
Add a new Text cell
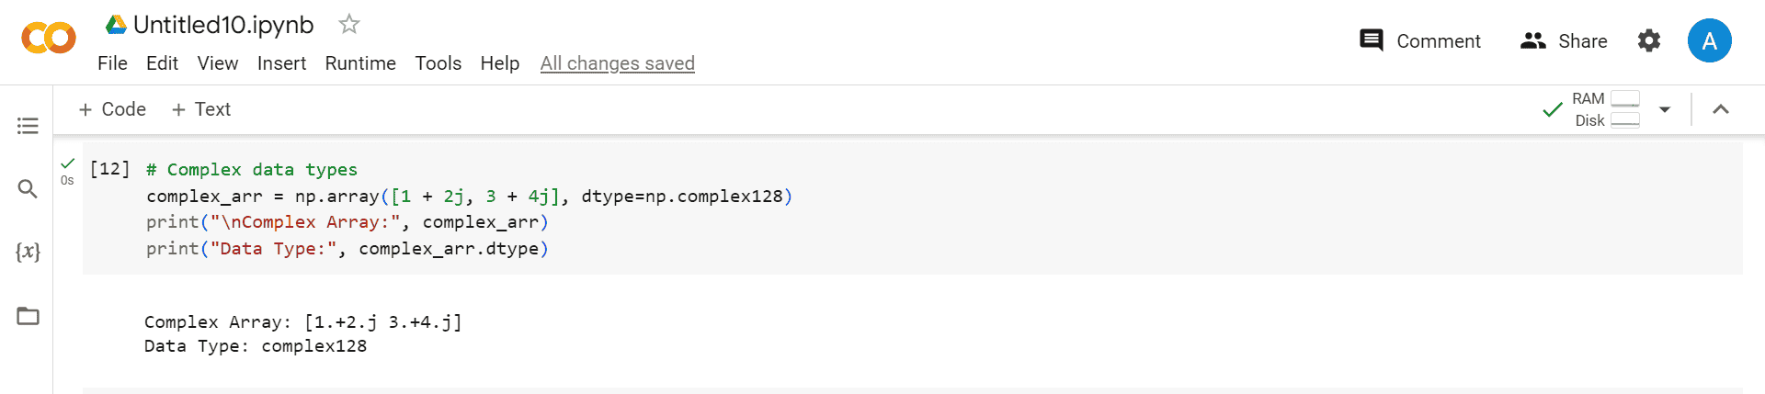click(201, 109)
